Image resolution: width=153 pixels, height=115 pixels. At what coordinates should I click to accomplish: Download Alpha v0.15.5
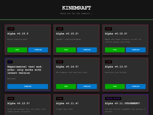coord(38,50)
